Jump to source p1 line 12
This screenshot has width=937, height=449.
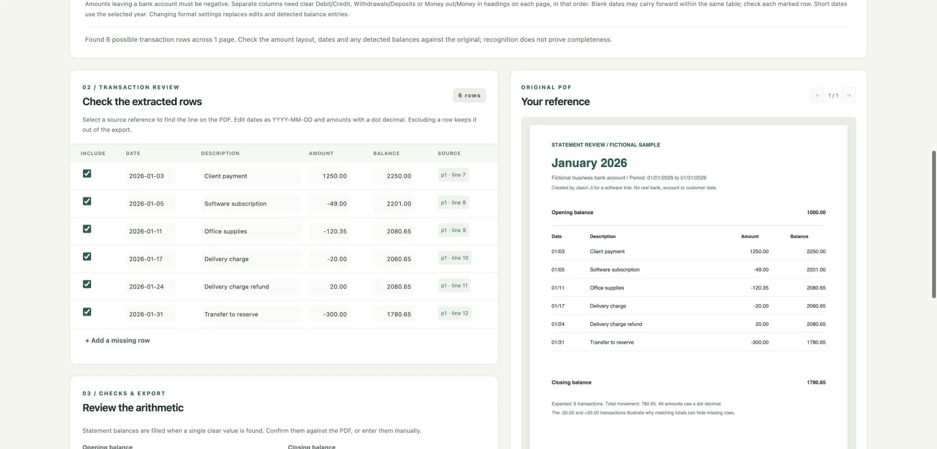pyautogui.click(x=454, y=313)
